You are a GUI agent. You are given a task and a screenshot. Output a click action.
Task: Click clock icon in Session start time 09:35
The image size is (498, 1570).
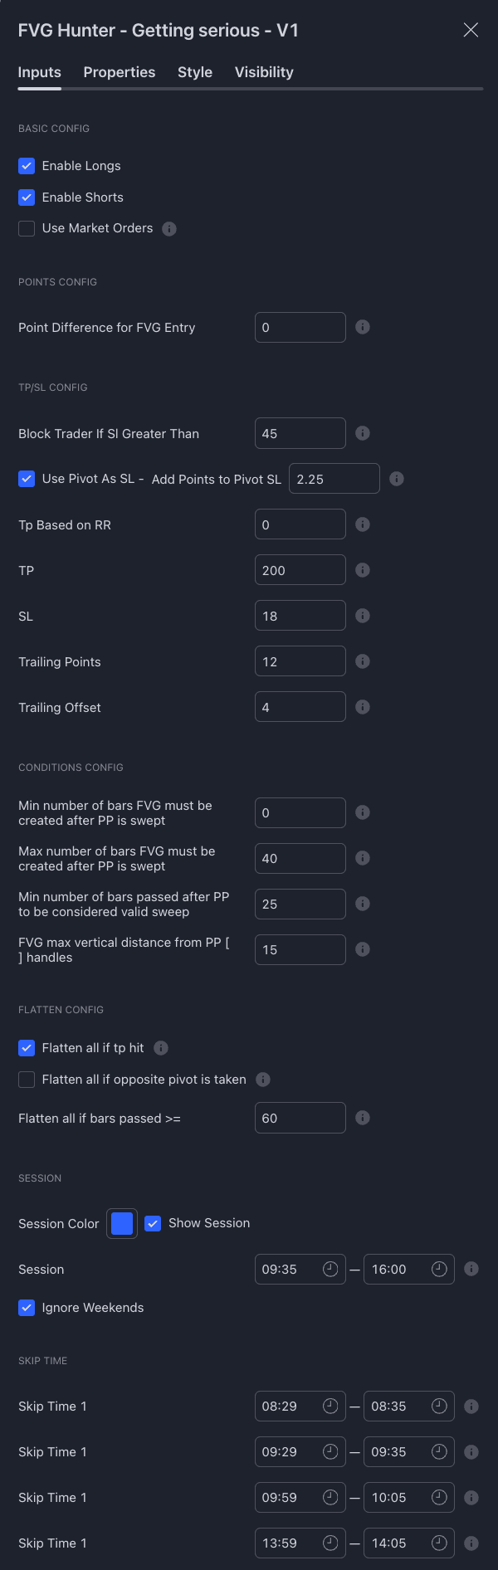pyautogui.click(x=330, y=1269)
